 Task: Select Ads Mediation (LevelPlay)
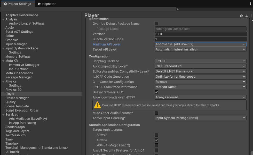click(x=28, y=119)
